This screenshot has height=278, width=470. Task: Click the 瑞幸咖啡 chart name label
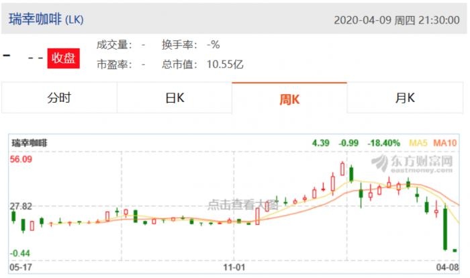pos(30,143)
